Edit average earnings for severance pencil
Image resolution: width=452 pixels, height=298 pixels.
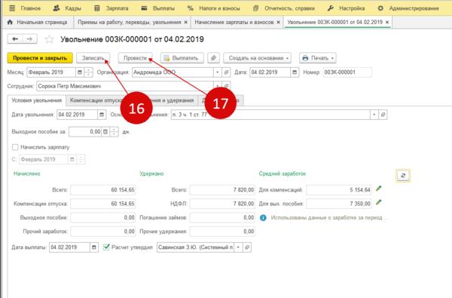click(379, 203)
